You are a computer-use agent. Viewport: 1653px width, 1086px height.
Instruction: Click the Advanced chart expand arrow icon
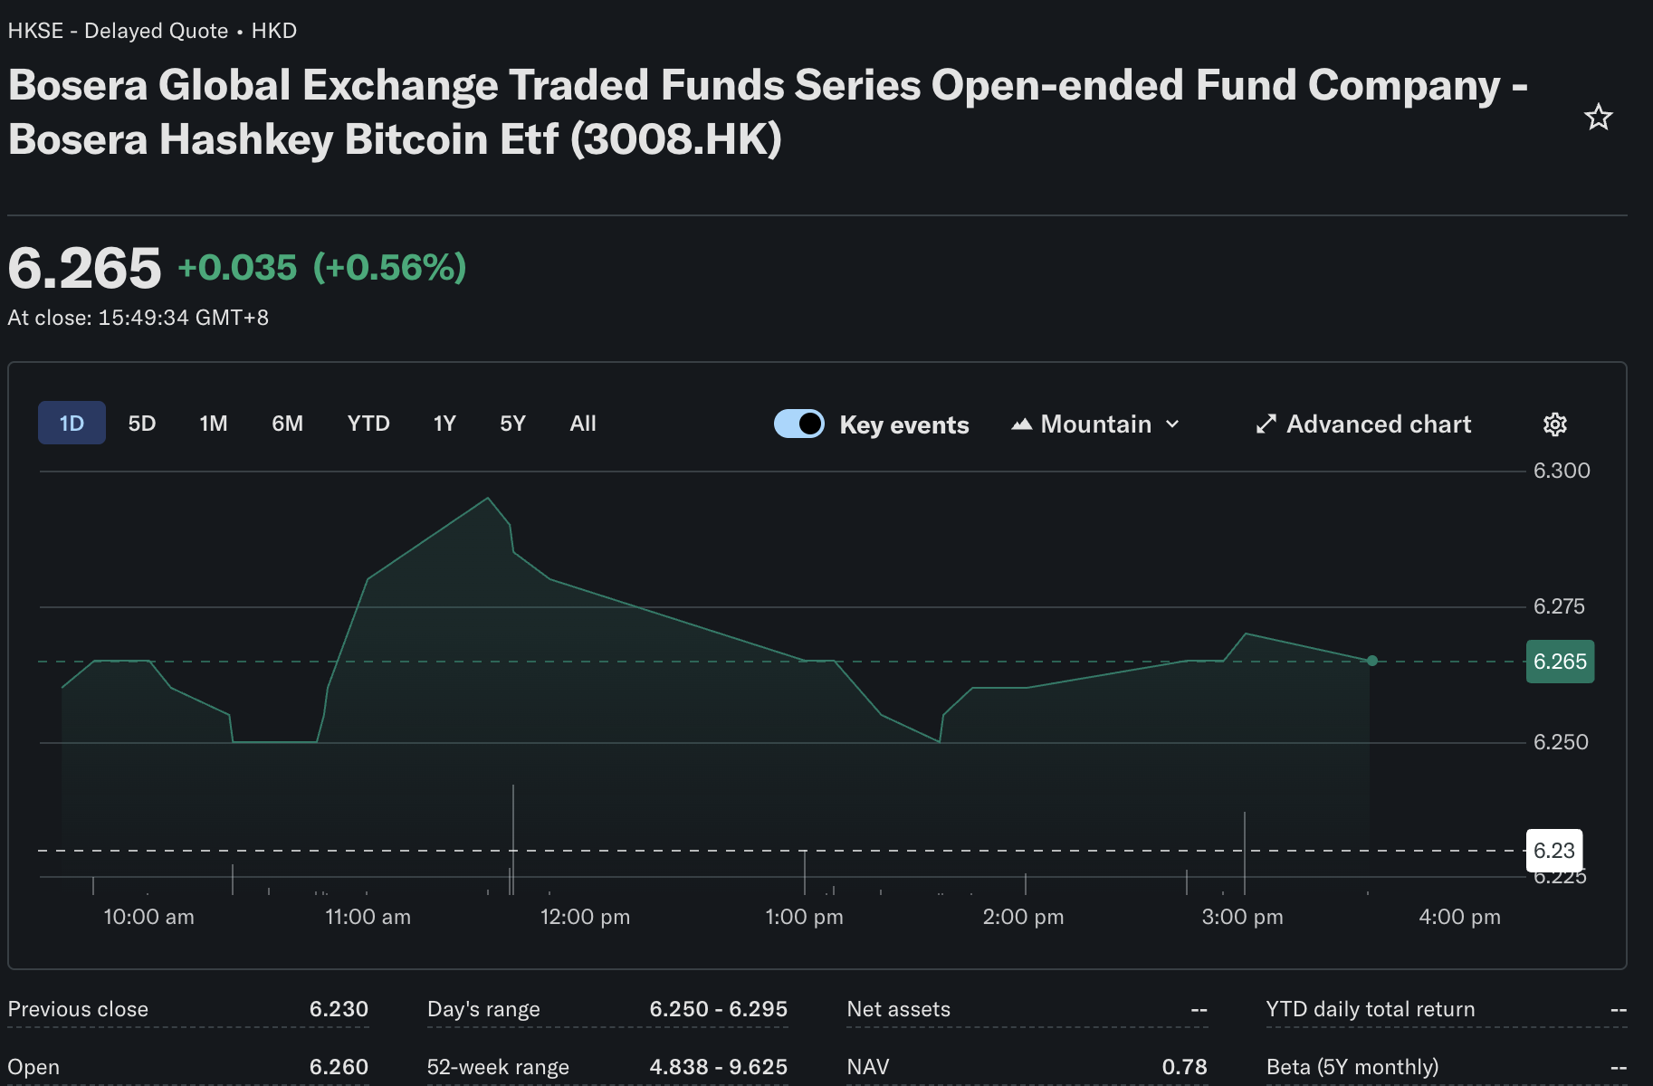[1266, 424]
